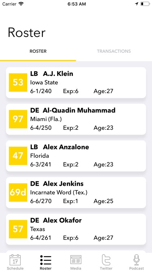Tap the Wi-Fi status icon
The width and height of the screenshot is (152, 271).
click(21, 4)
